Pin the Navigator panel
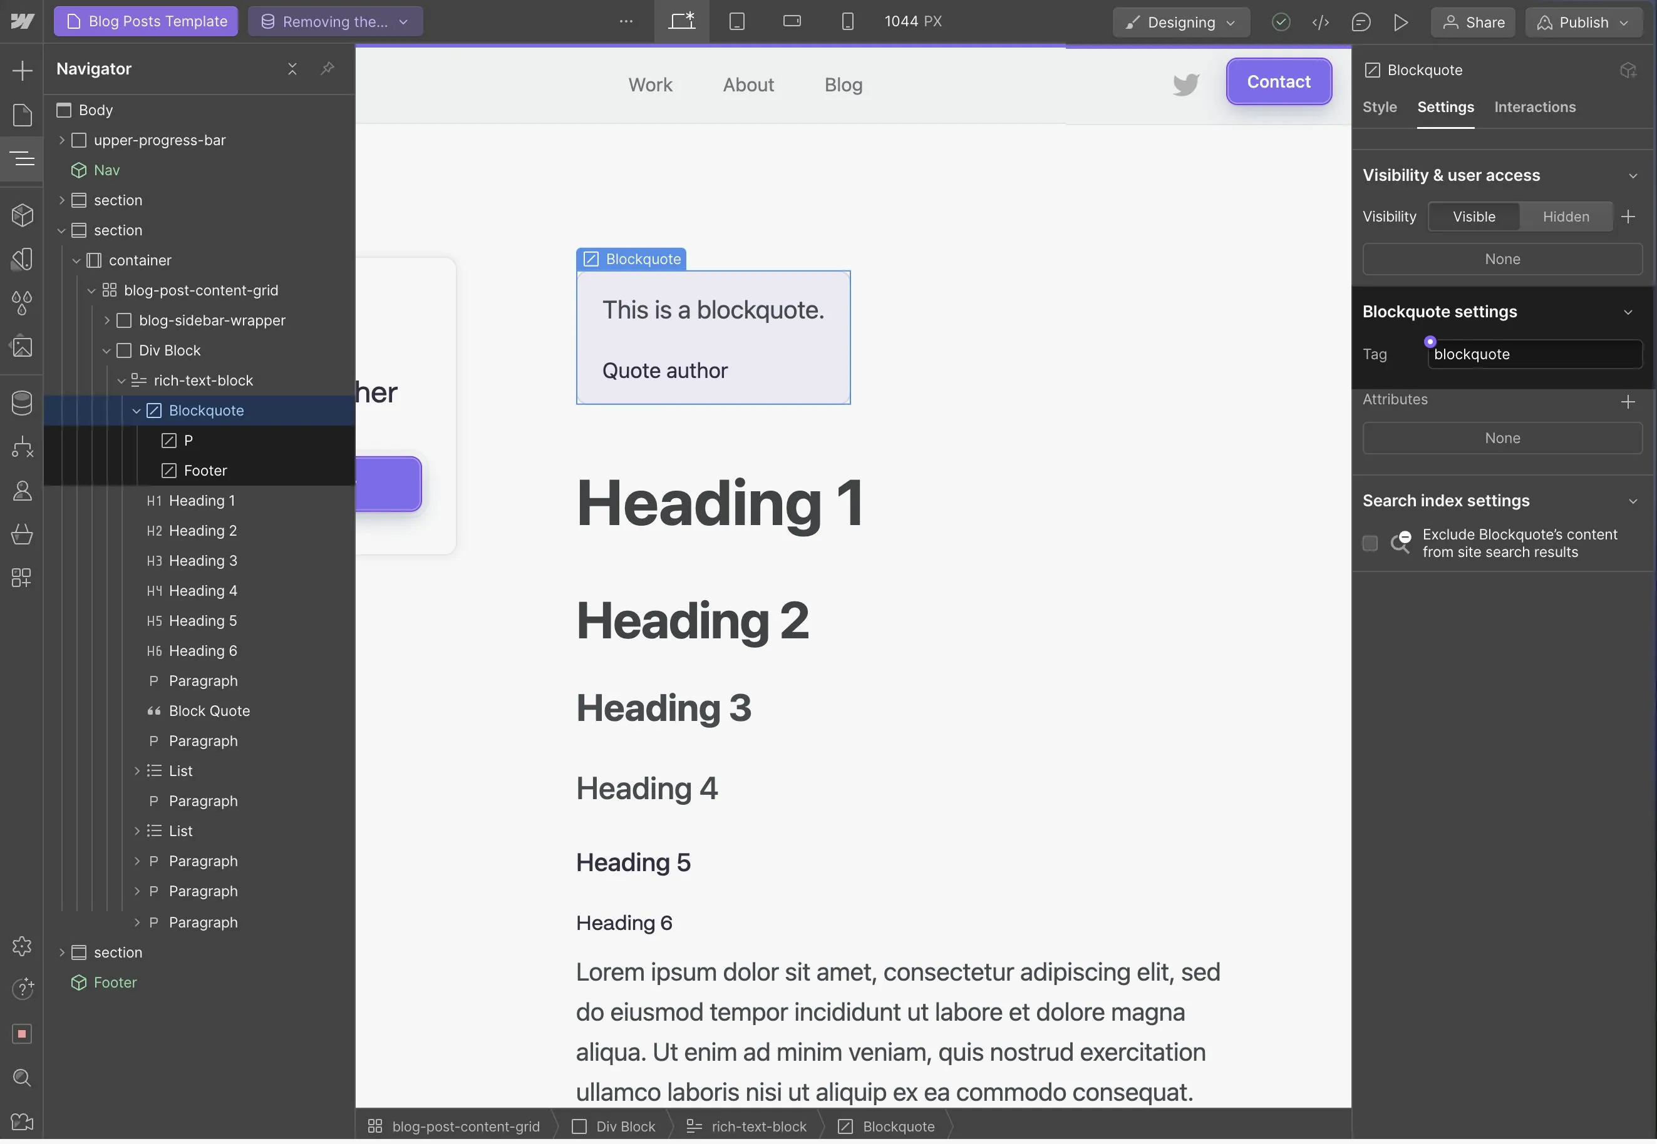Image resolution: width=1657 pixels, height=1144 pixels. [328, 69]
